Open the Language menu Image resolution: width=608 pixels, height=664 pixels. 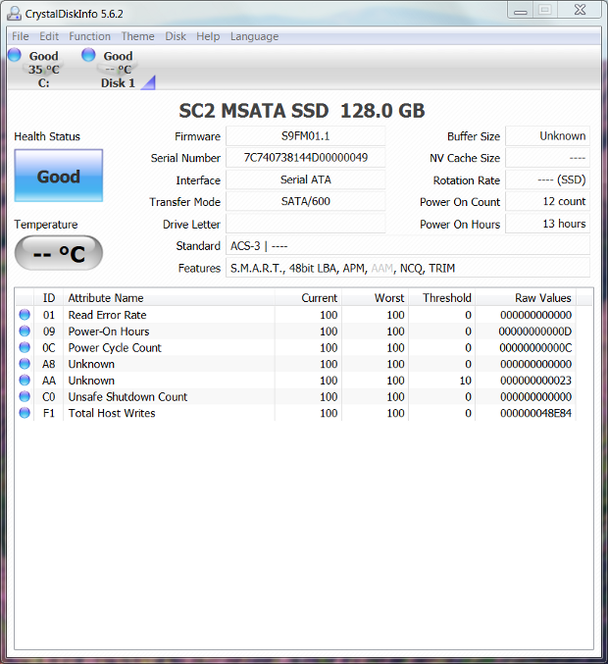[x=254, y=36]
